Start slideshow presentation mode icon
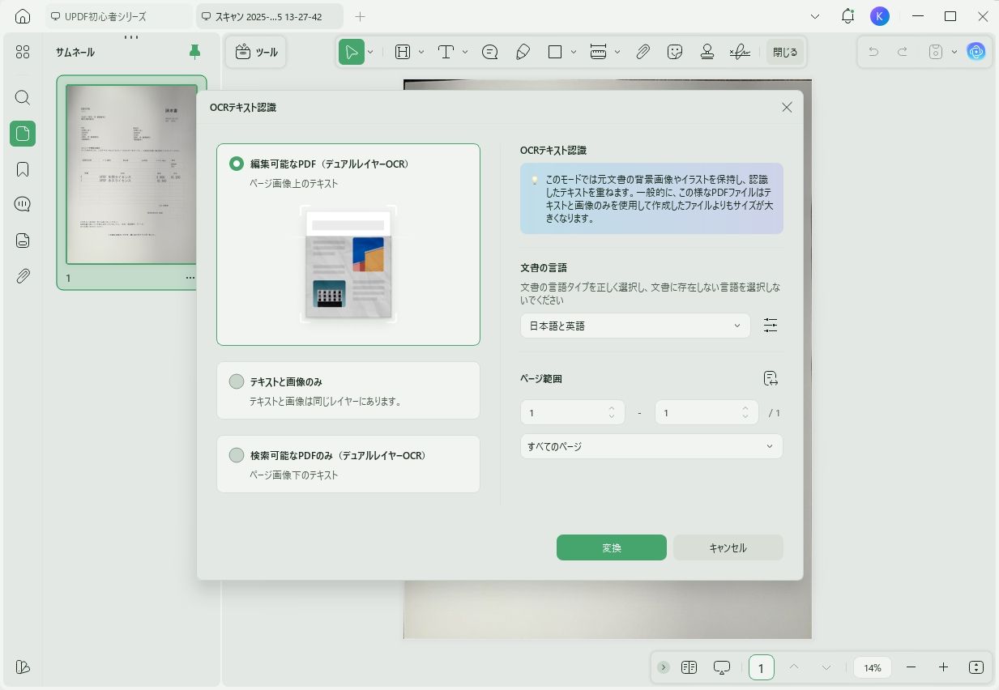The image size is (999, 690). 722,667
